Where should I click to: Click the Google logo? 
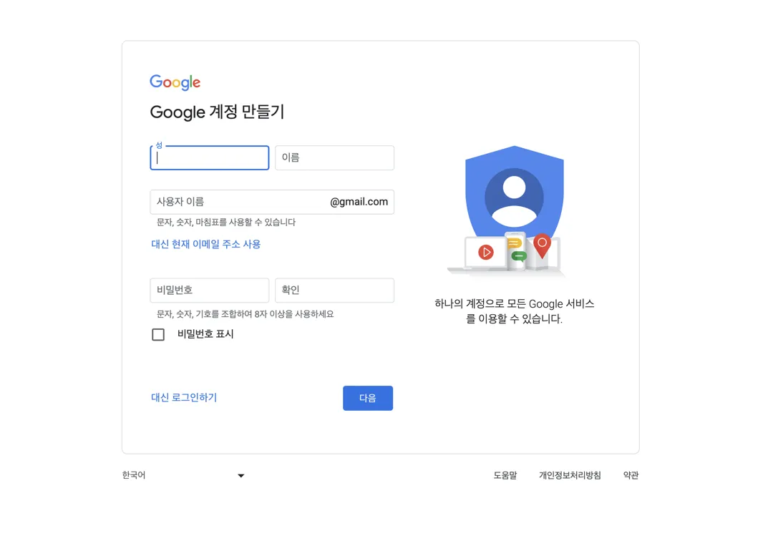pyautogui.click(x=175, y=82)
